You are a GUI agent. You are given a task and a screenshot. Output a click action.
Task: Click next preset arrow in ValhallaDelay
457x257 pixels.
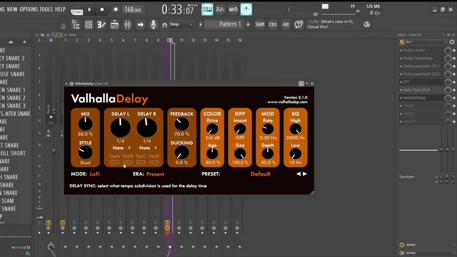tap(305, 174)
